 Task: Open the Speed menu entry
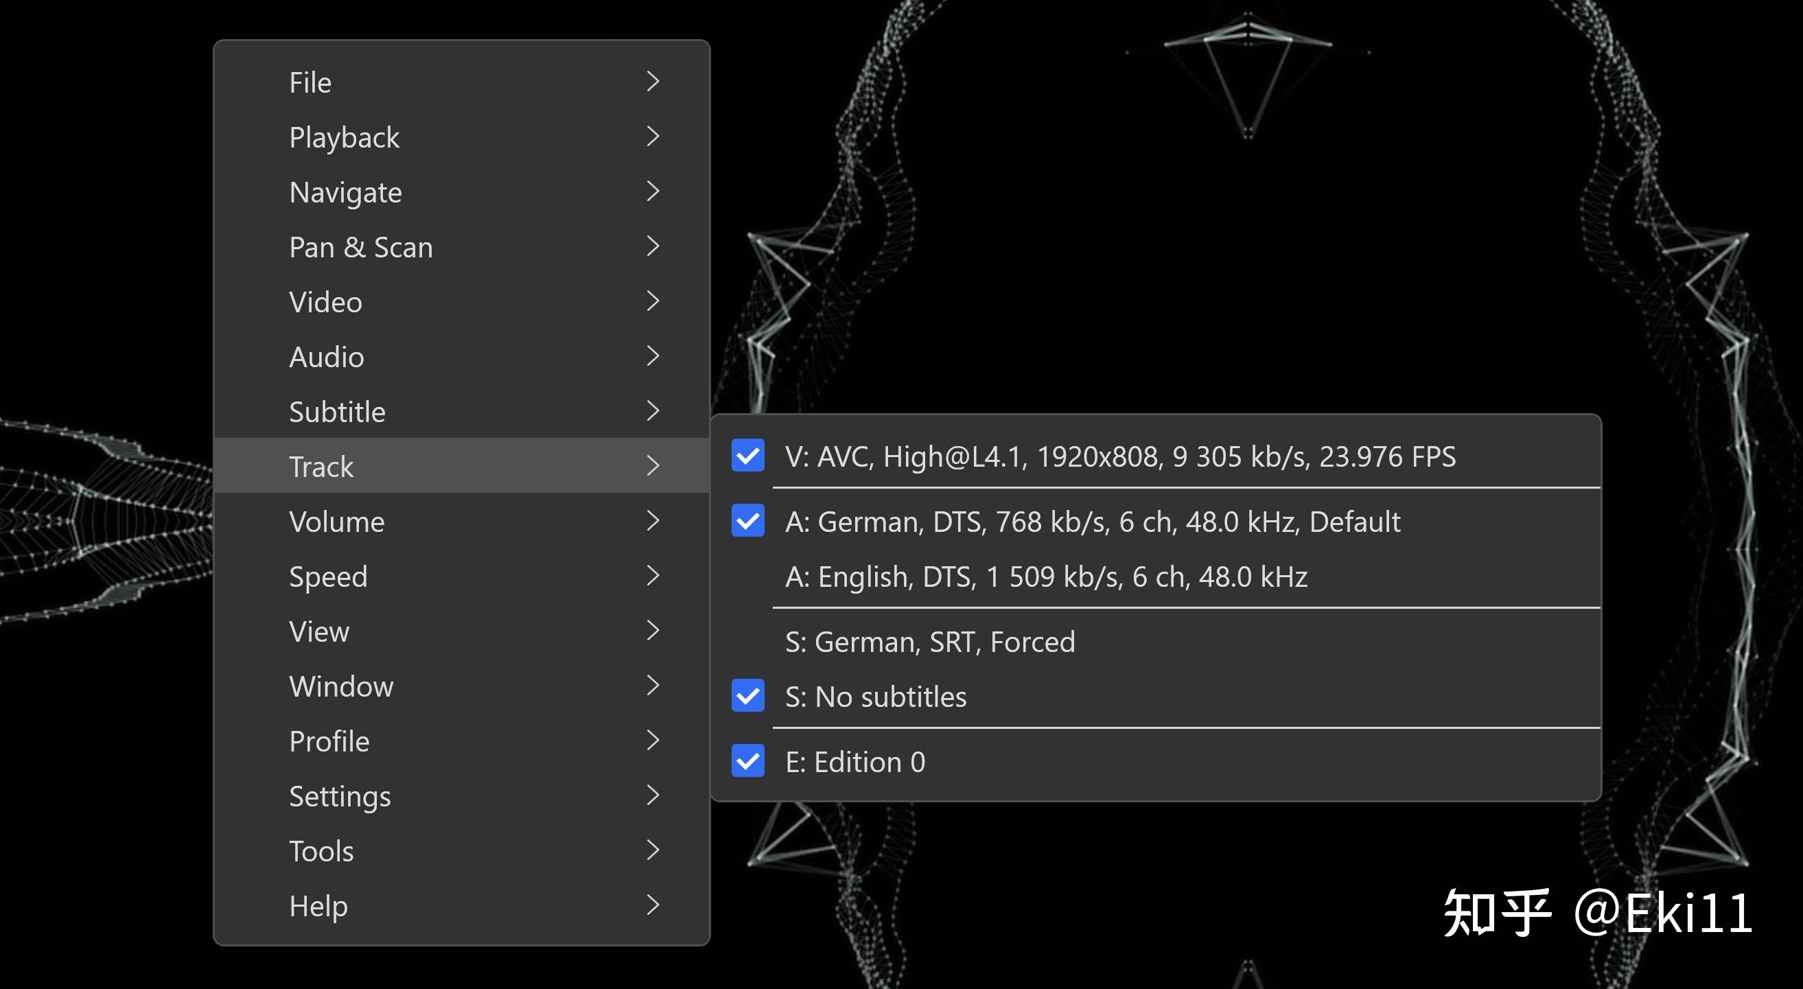327,576
